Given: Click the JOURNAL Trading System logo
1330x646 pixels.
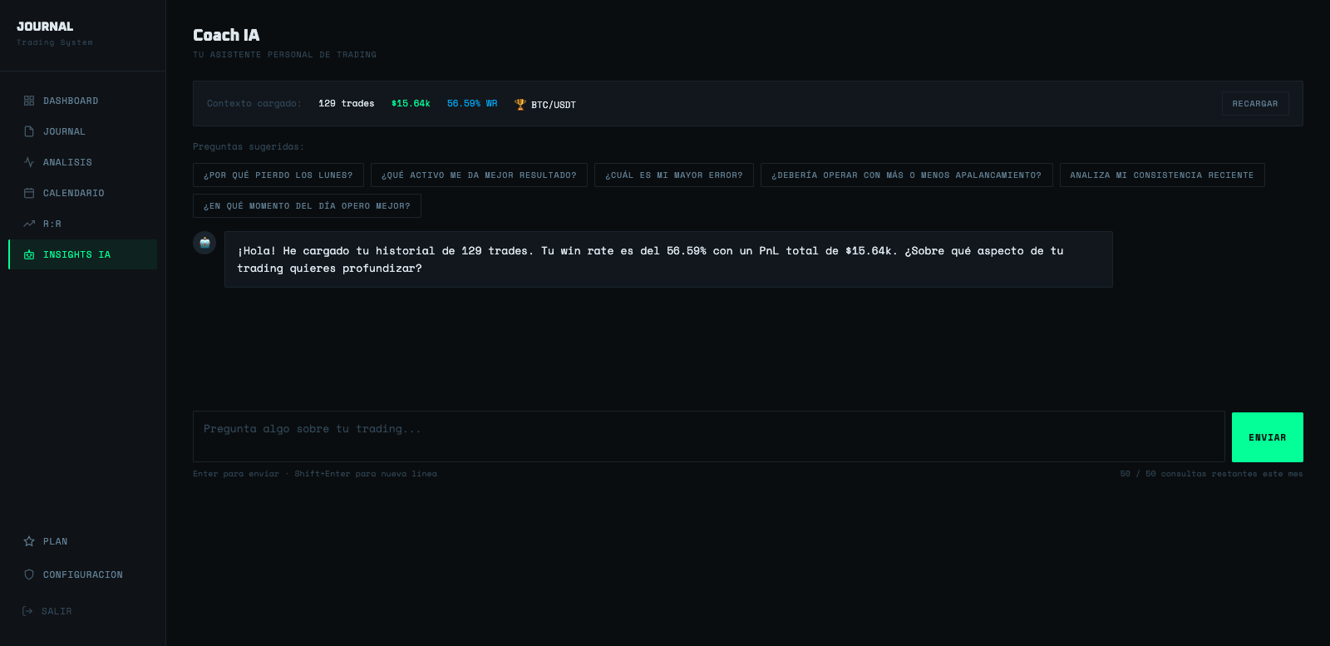Looking at the screenshot, I should click(55, 33).
